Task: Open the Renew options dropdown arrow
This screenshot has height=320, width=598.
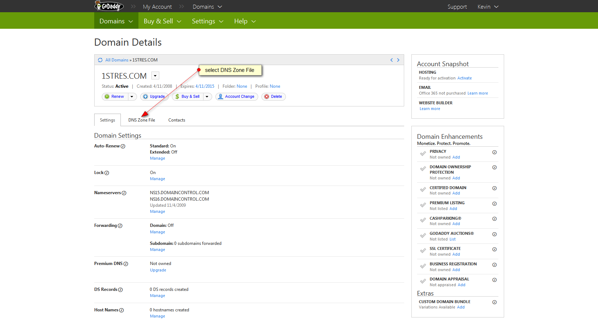Action: coord(132,97)
